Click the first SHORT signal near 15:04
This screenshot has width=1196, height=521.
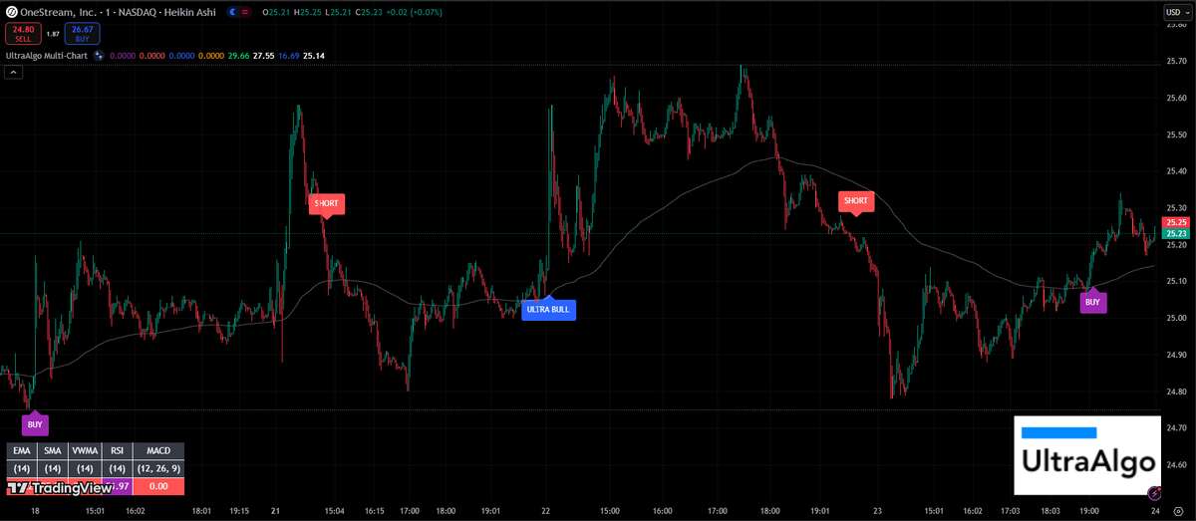[327, 203]
